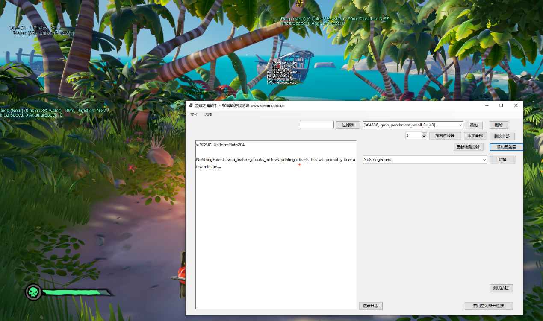Viewport: 543px width, 321px height.
Task: Toggle the 禁用空闲断开连接 button
Action: click(488, 306)
